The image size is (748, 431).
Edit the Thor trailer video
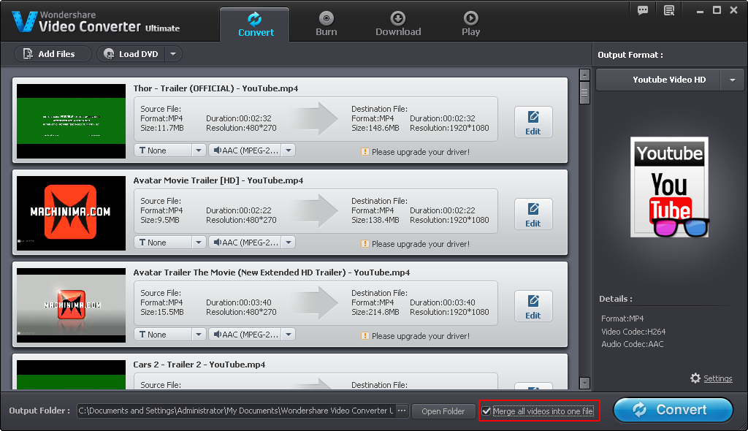click(533, 122)
